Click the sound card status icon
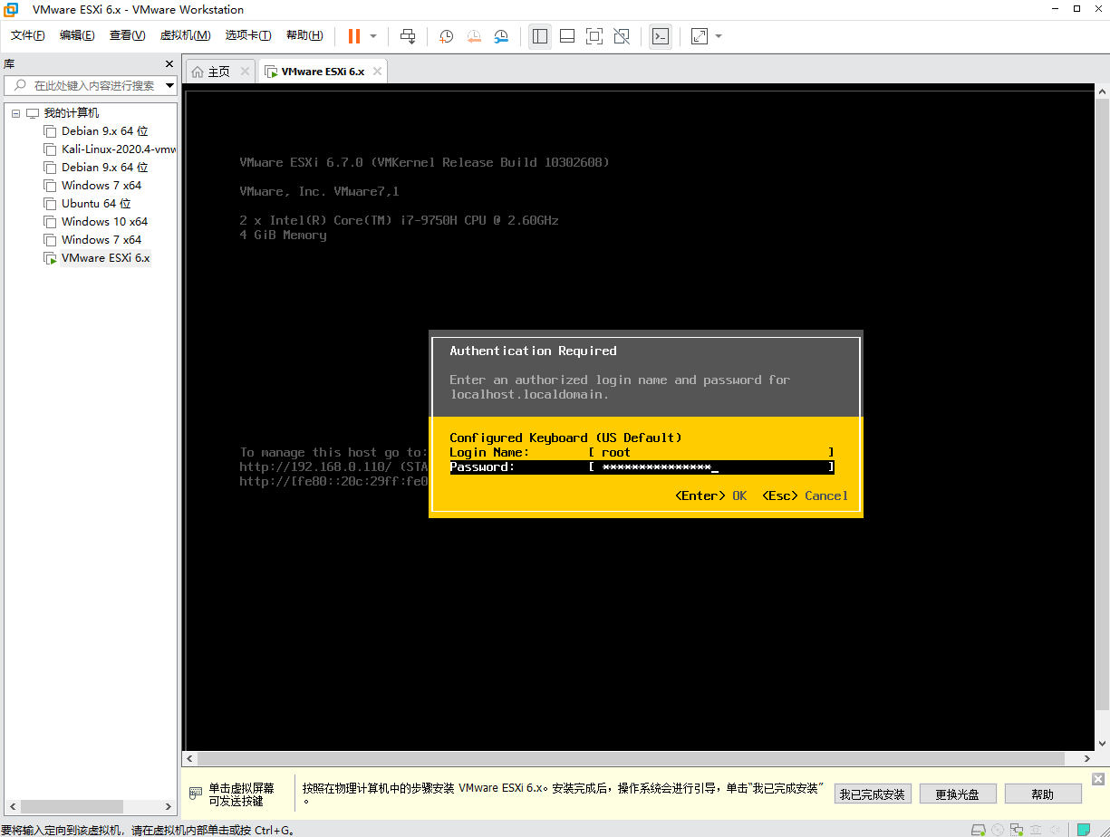The height and width of the screenshot is (837, 1110). click(x=1055, y=830)
